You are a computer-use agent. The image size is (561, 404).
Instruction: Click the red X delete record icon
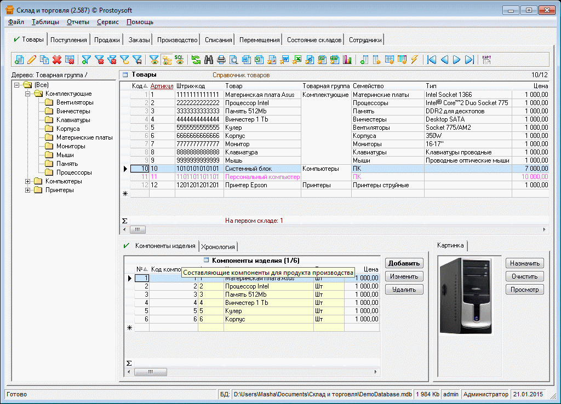(56, 60)
